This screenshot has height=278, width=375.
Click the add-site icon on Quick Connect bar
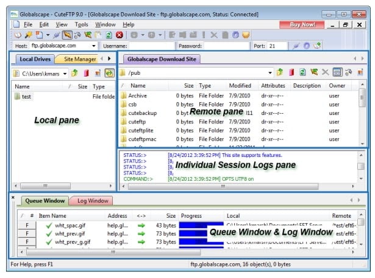pyautogui.click(x=317, y=46)
